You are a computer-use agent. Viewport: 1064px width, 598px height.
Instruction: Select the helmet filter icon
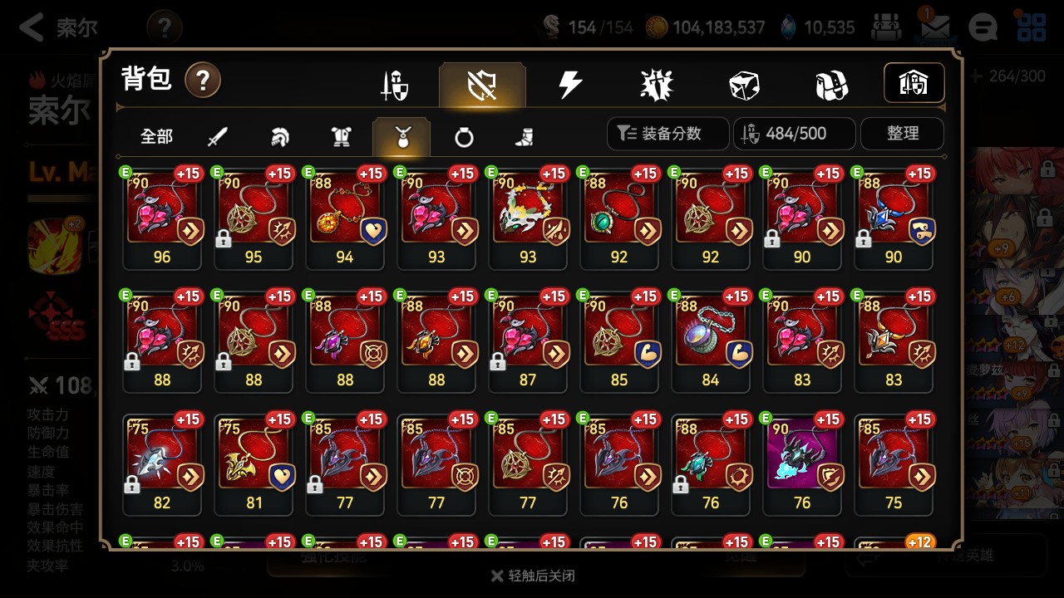(280, 137)
